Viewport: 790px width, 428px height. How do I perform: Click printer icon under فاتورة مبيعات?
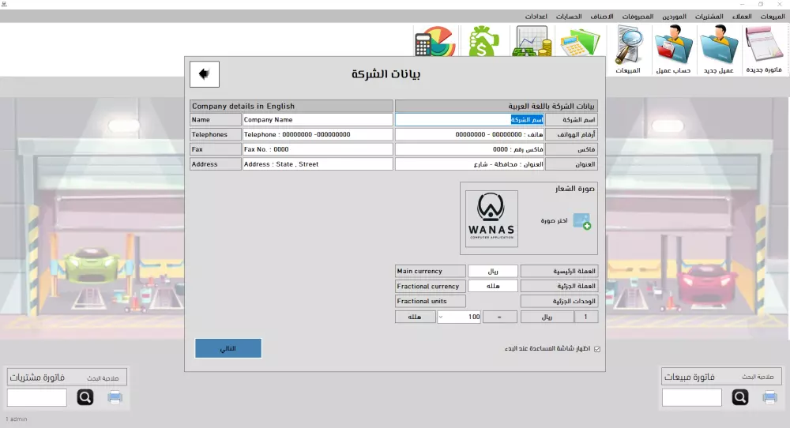tap(769, 397)
